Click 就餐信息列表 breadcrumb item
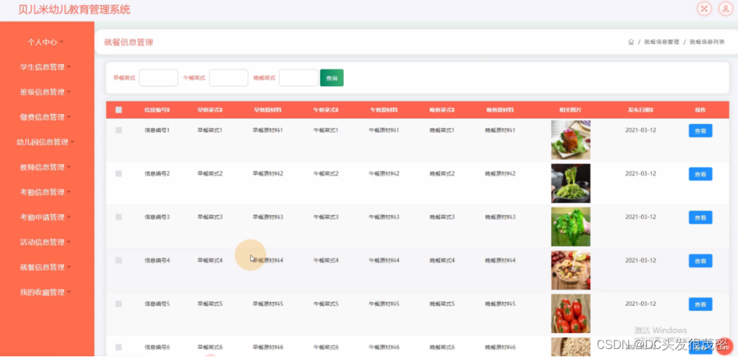Screen dimensions: 738x357 click(x=707, y=42)
